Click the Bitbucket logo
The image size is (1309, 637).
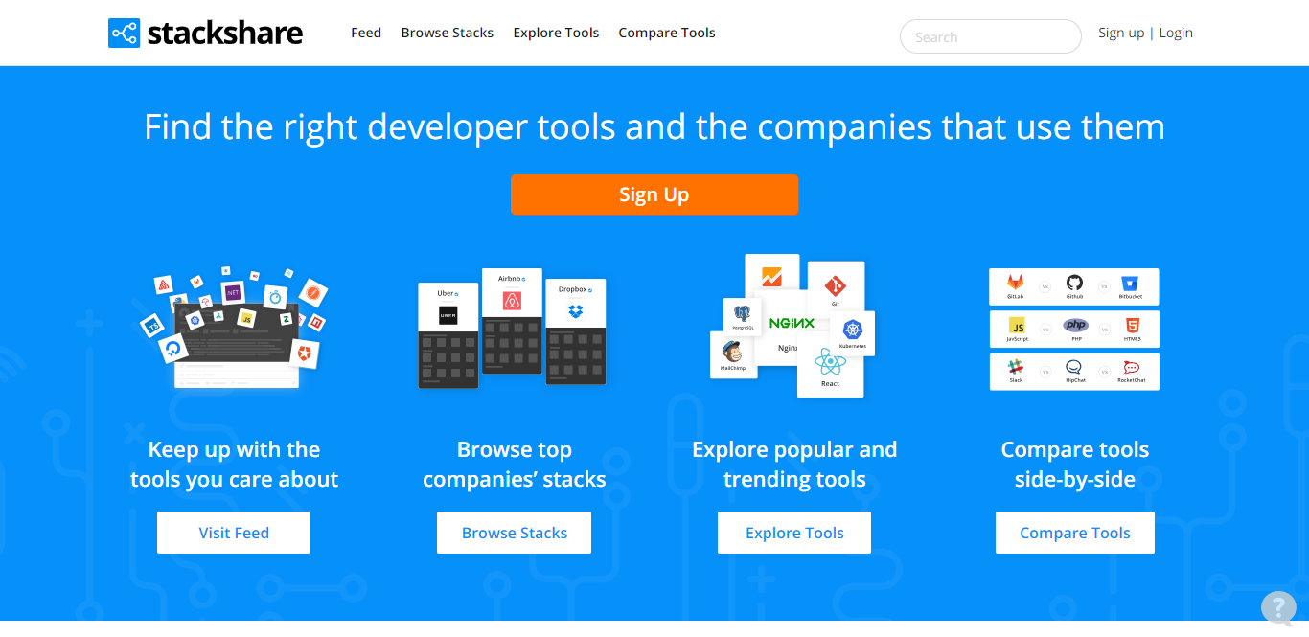[1131, 284]
